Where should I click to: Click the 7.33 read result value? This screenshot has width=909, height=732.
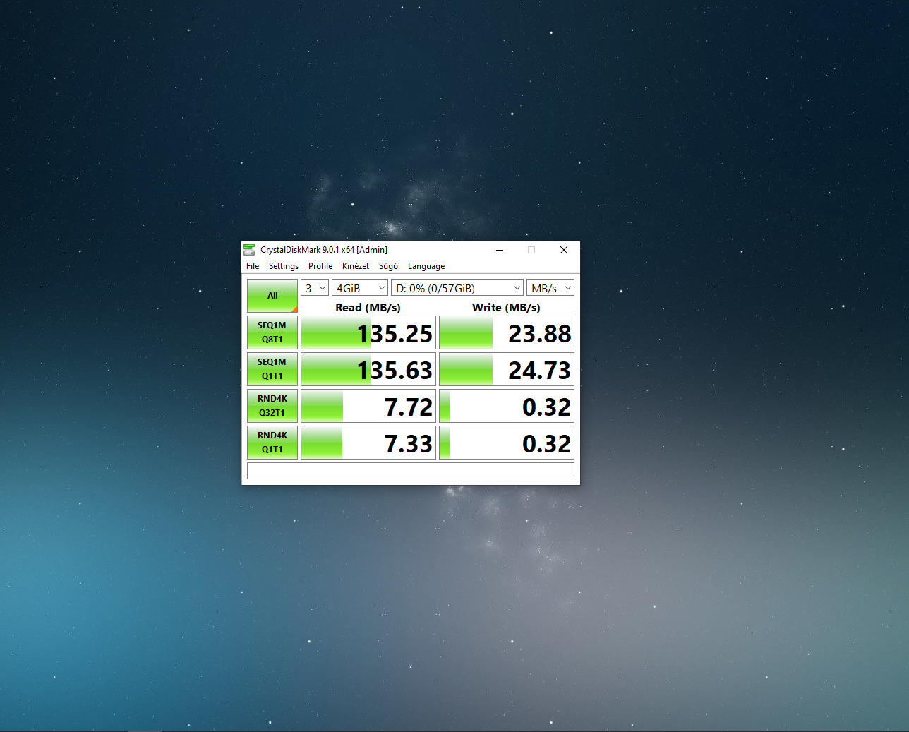pos(368,443)
